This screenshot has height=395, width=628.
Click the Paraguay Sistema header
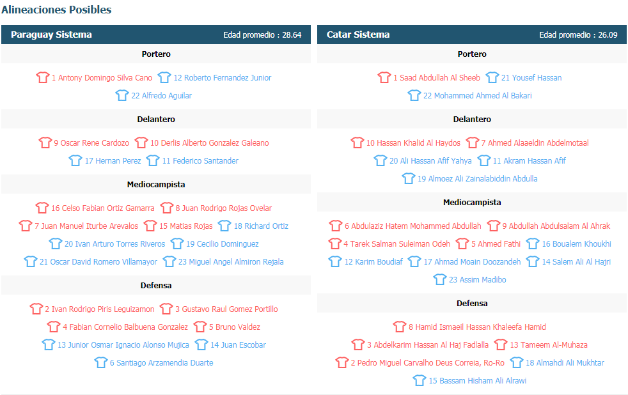[x=156, y=35]
